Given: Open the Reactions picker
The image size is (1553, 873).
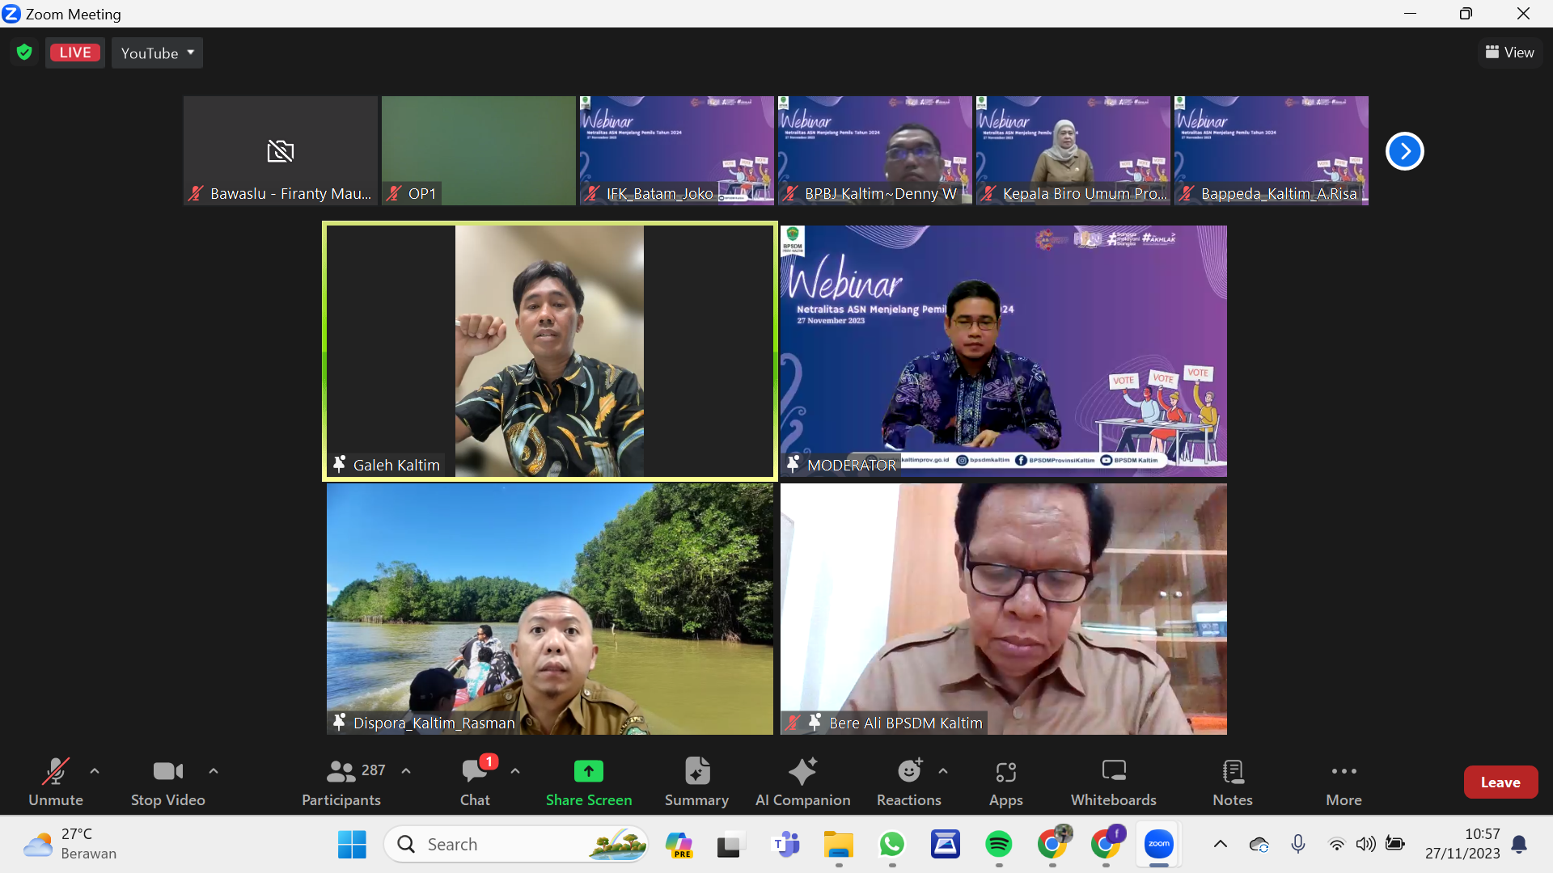Looking at the screenshot, I should [x=908, y=780].
